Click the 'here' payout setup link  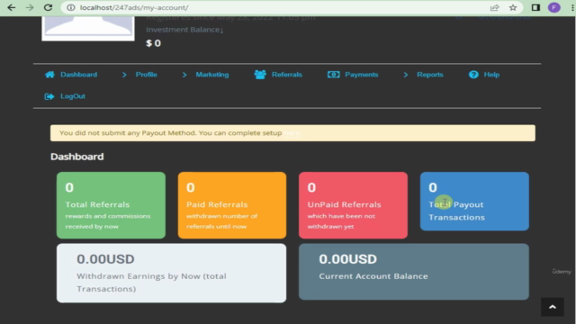click(x=292, y=133)
